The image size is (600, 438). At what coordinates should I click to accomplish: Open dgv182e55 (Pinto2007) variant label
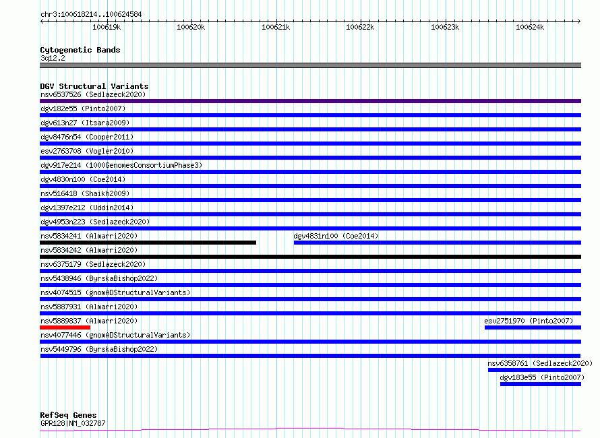(83, 108)
